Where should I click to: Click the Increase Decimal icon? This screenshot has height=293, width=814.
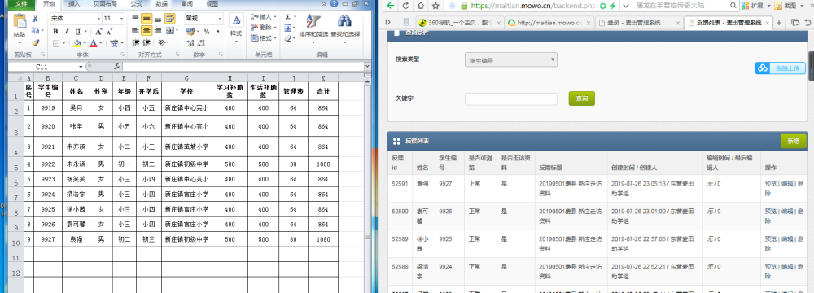point(190,43)
